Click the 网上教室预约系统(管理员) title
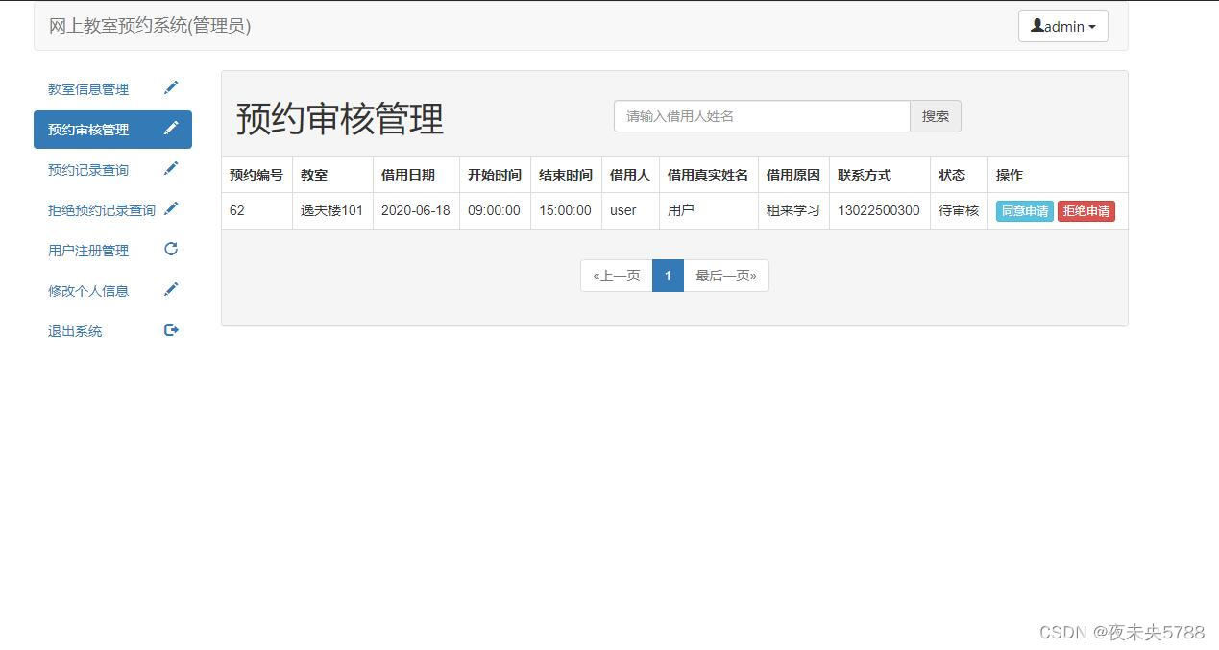Image resolution: width=1219 pixels, height=650 pixels. [150, 26]
